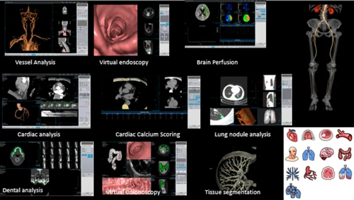Select the plain blue lungs icon

coord(308,154)
